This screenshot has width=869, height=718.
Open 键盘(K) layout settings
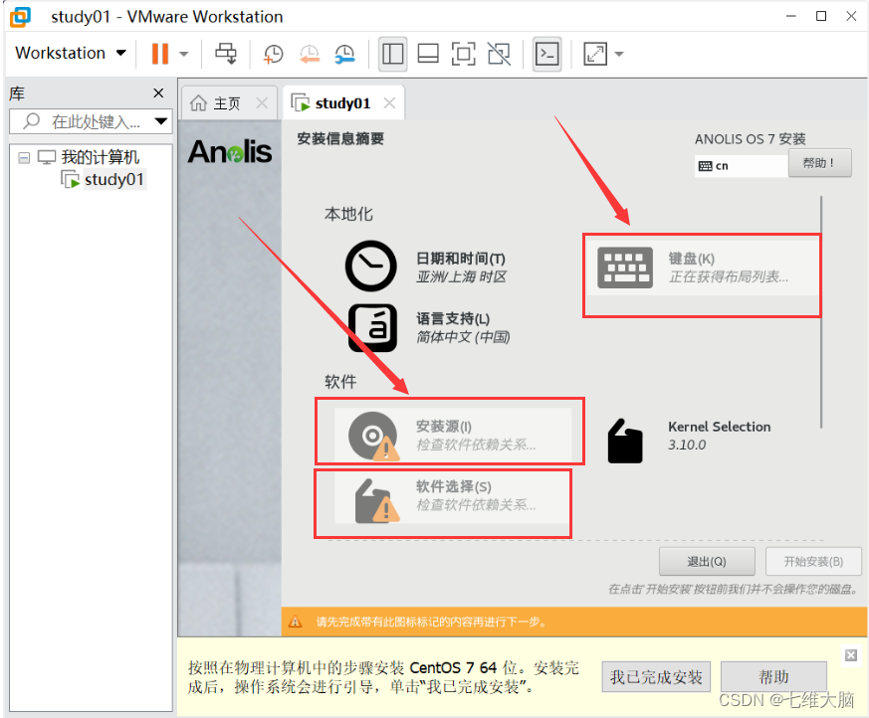[x=702, y=268]
